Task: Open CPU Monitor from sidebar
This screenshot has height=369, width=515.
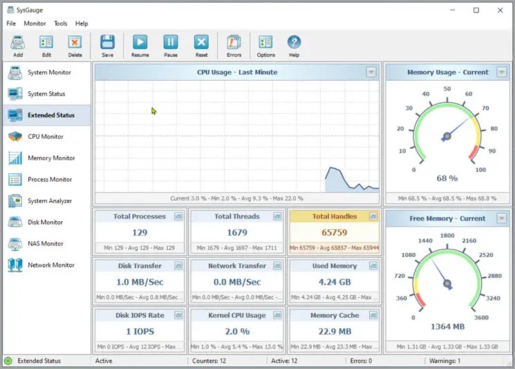Action: (x=47, y=137)
